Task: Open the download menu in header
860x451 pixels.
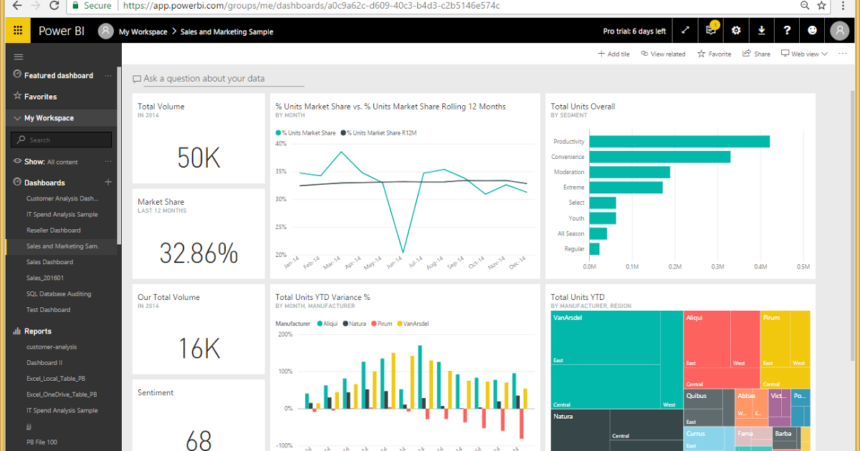Action: click(x=762, y=31)
